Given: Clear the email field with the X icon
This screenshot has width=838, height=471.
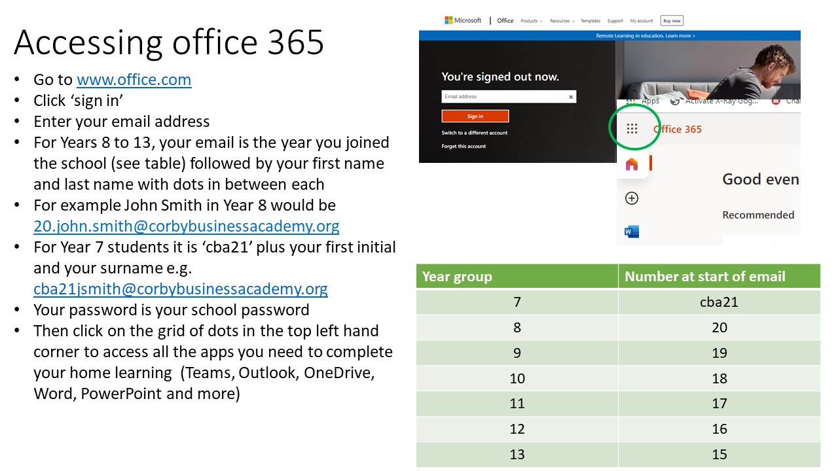Looking at the screenshot, I should 571,97.
